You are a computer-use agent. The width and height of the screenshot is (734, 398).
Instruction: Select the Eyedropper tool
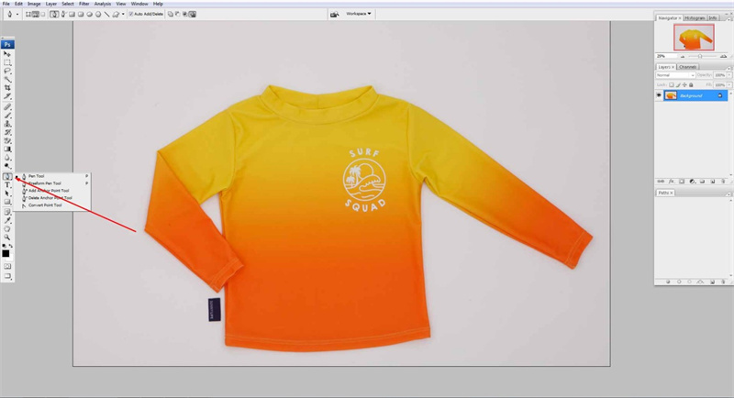[x=7, y=221]
